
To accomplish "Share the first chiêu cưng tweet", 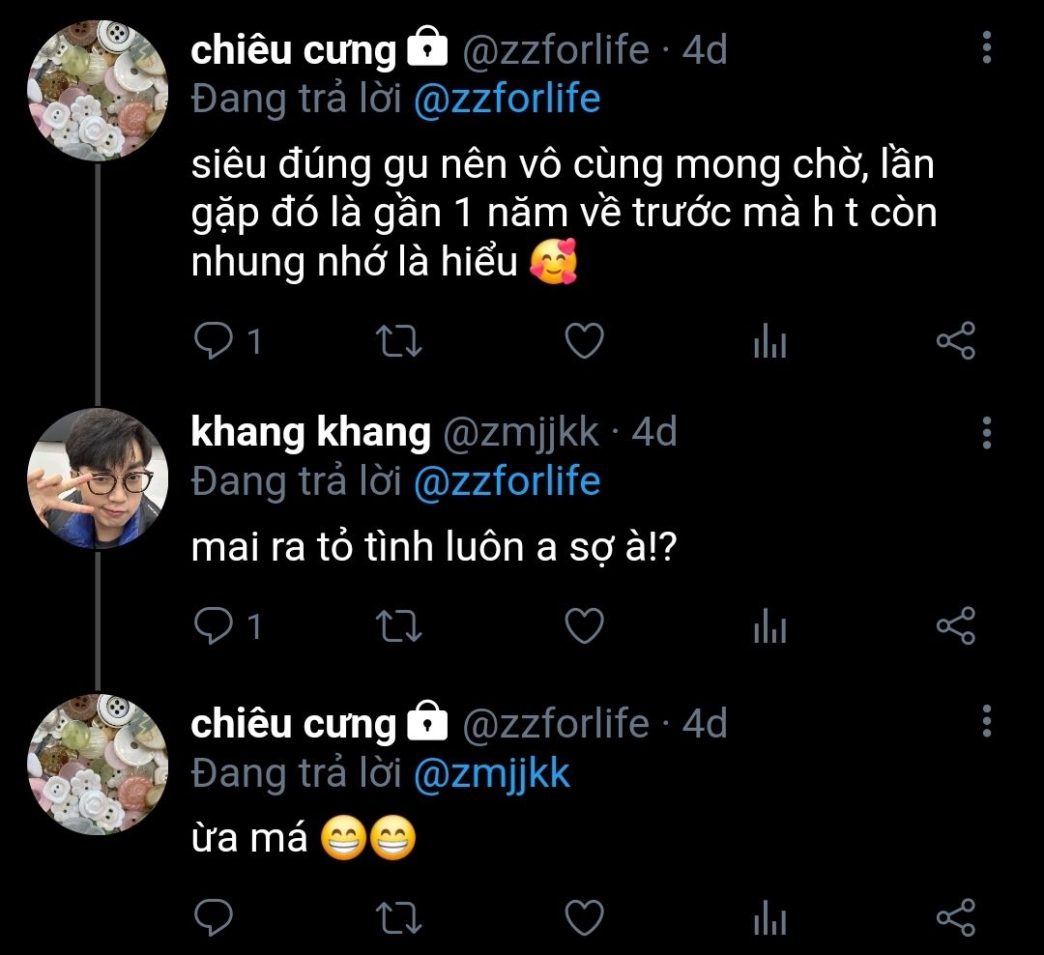I will coord(956,341).
